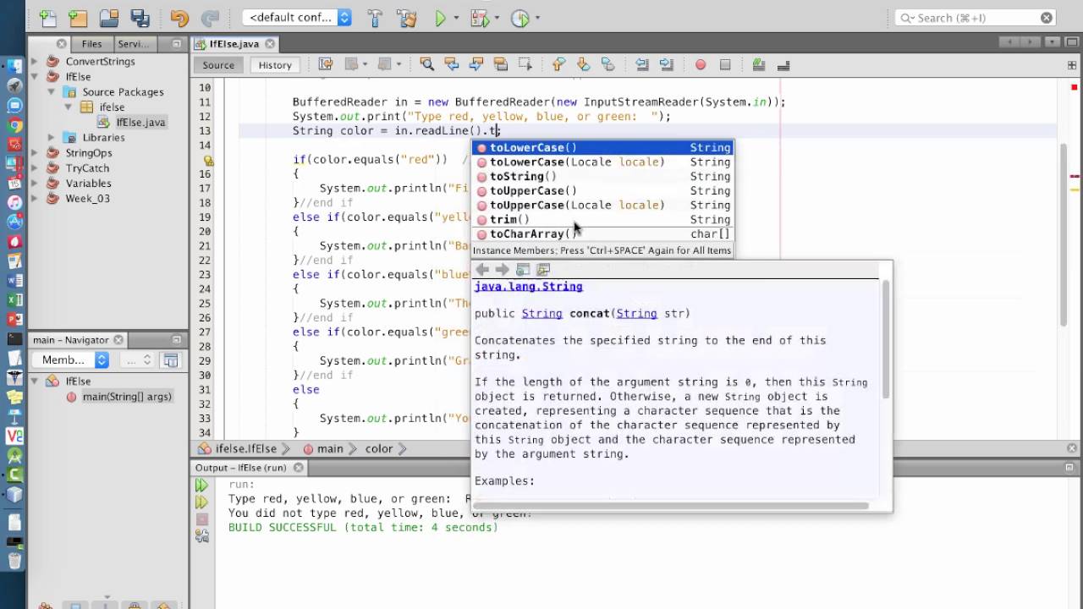The image size is (1083, 609).
Task: Collapse the IfElse project node
Action: 36,77
